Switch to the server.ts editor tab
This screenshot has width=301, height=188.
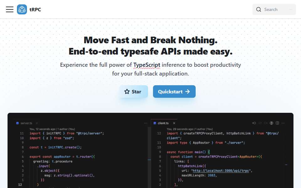[x=26, y=123]
